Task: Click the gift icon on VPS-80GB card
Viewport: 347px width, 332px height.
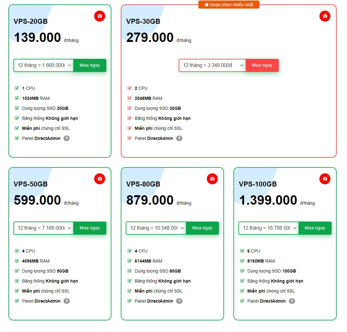Action: coord(212,179)
